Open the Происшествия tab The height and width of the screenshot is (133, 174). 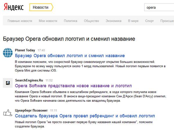point(167,21)
